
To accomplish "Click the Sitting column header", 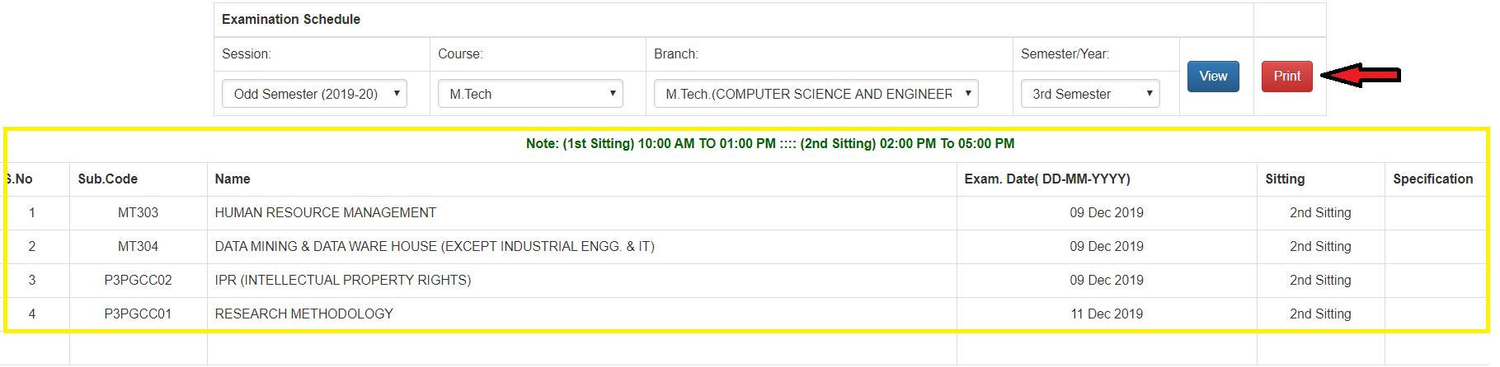I will (x=1285, y=179).
